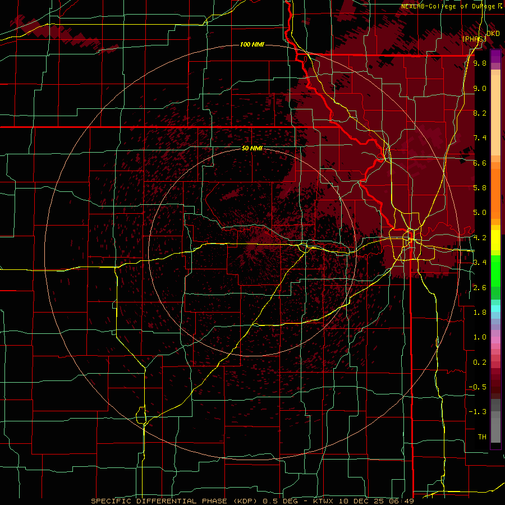505x505 pixels.
Task: Click the 0.2 value on the scale
Action: coord(480,362)
